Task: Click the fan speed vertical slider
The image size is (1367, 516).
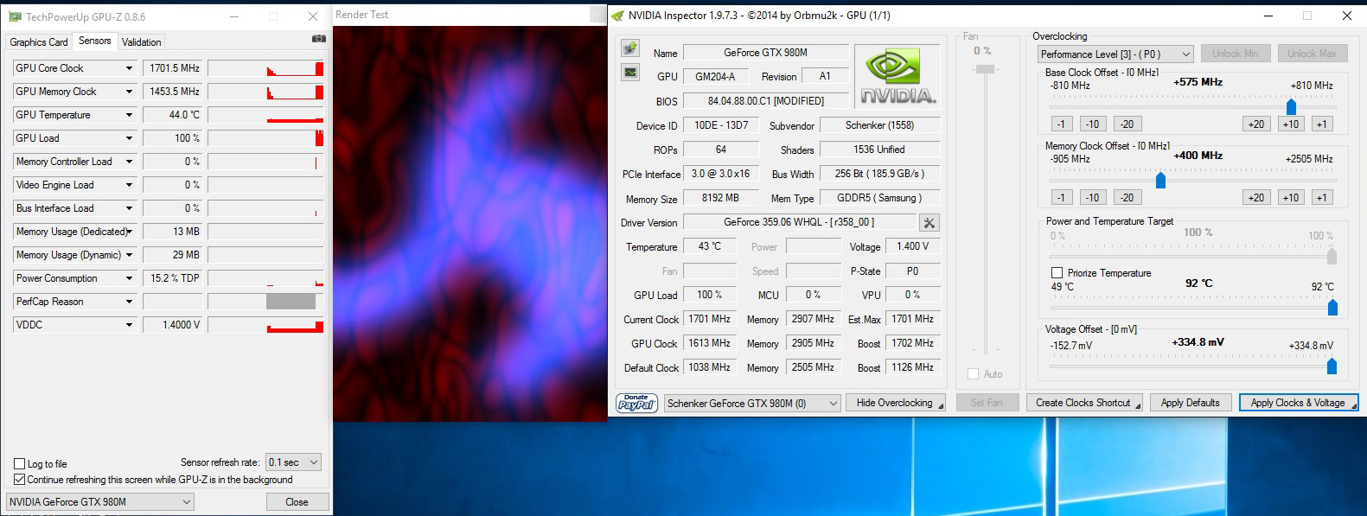Action: pos(985,69)
